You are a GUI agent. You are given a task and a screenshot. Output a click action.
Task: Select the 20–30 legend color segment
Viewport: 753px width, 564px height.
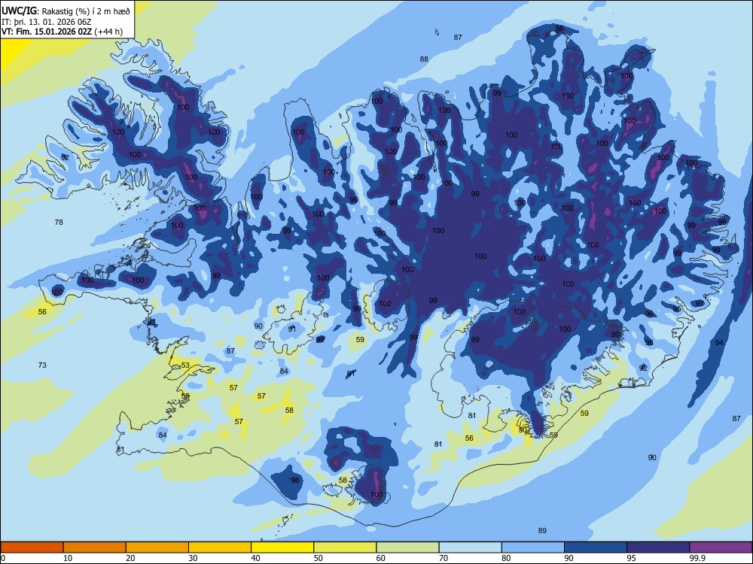[x=157, y=547]
